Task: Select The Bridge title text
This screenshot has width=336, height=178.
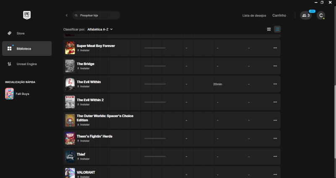Action: (x=86, y=64)
